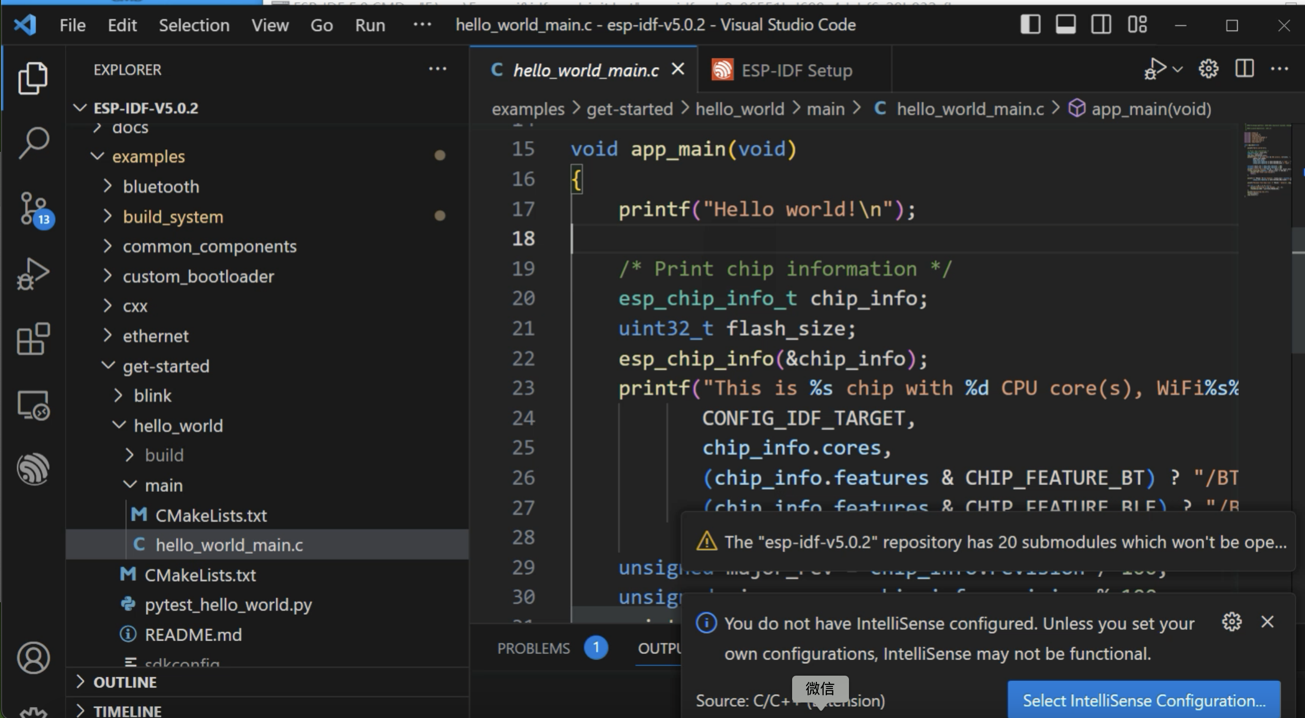Open the Search view icon
Screen dimensions: 1305x718
click(x=33, y=143)
